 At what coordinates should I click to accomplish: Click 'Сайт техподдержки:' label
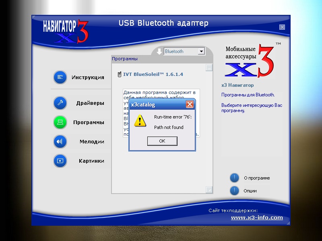233,210
